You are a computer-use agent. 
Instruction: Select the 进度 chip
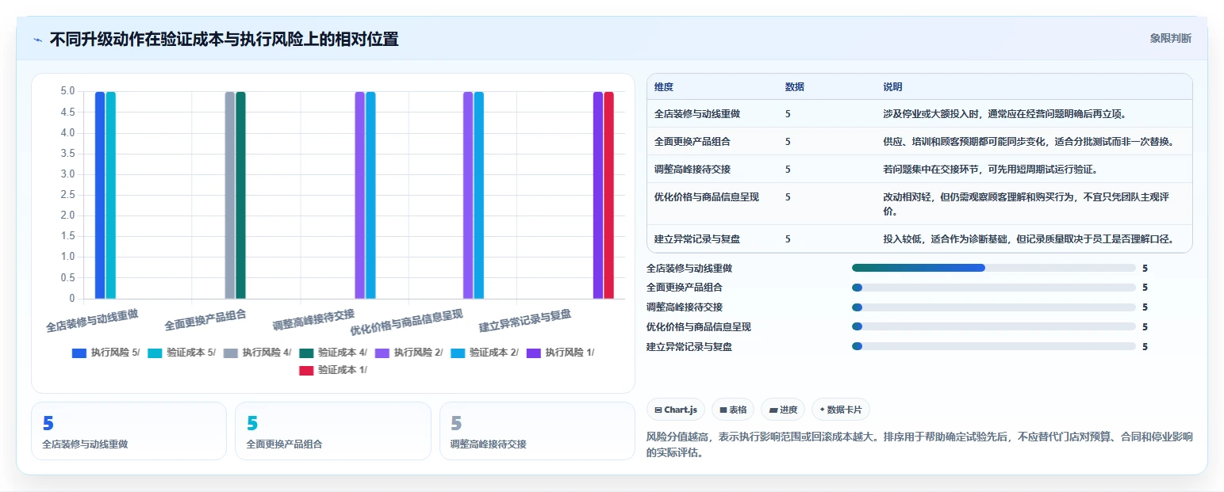tap(782, 410)
